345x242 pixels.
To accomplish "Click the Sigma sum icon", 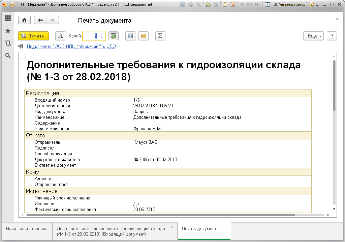I will [x=160, y=36].
